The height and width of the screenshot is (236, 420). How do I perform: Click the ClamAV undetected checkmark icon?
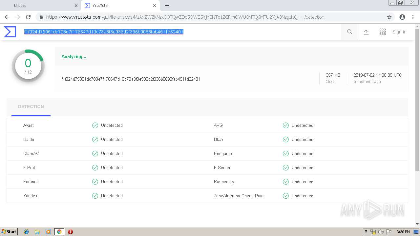95,153
